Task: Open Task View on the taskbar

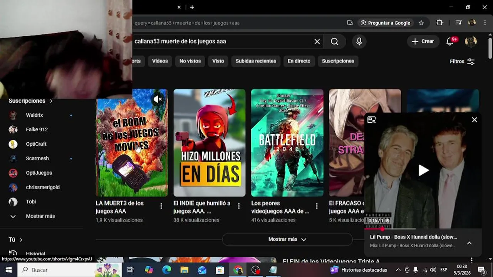Action: coord(130,270)
